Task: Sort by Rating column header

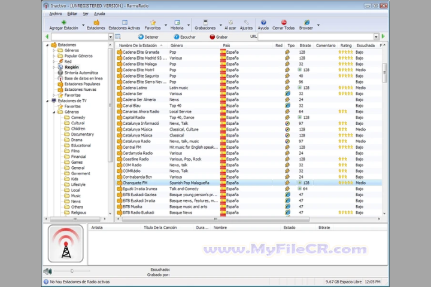Action: coord(346,45)
